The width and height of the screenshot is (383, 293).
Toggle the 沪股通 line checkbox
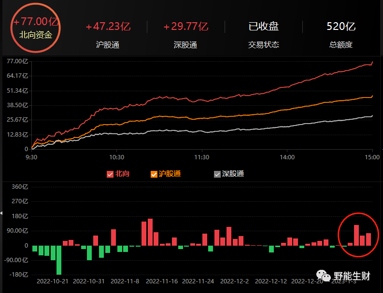click(154, 174)
